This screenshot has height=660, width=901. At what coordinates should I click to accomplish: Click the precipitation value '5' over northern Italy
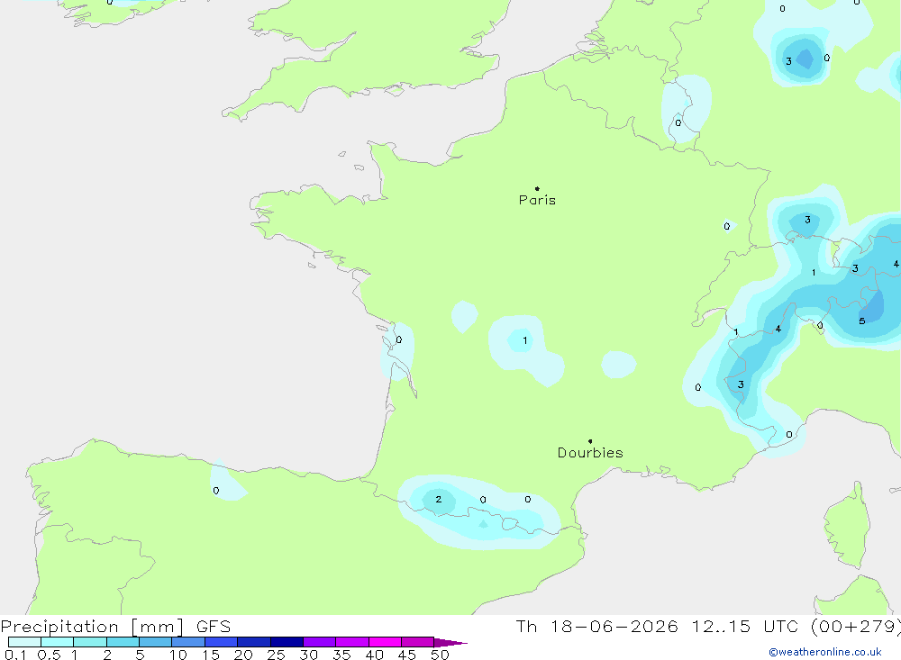[862, 321]
